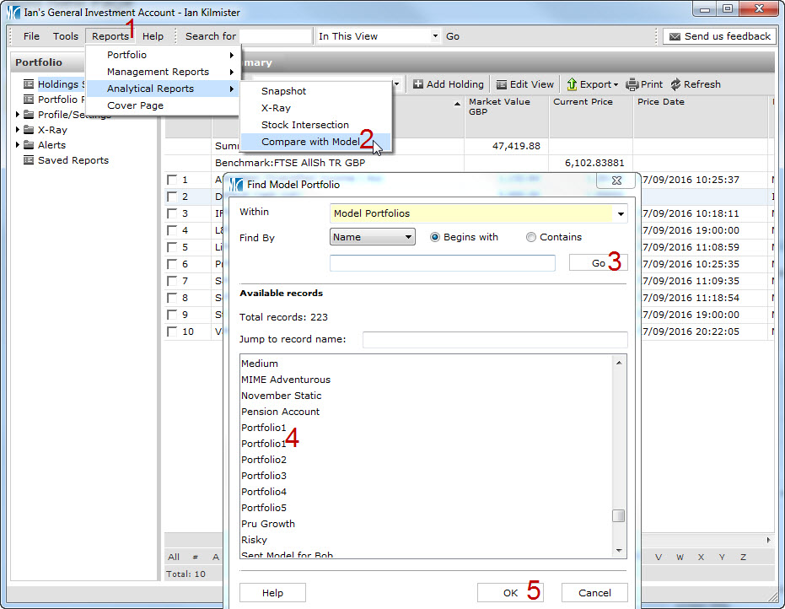The width and height of the screenshot is (785, 609).
Task: Tick the checkbox for row 3
Action: coord(172,213)
